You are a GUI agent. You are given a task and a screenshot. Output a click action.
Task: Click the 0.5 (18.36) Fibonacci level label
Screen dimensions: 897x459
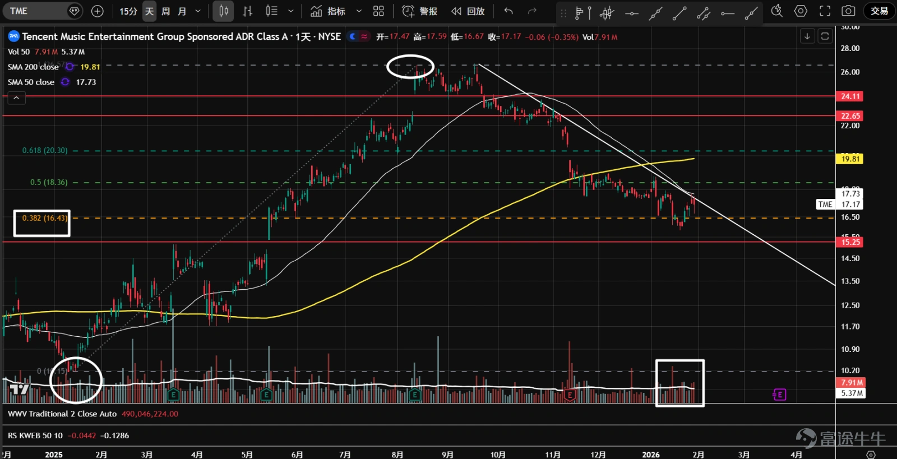(x=49, y=182)
